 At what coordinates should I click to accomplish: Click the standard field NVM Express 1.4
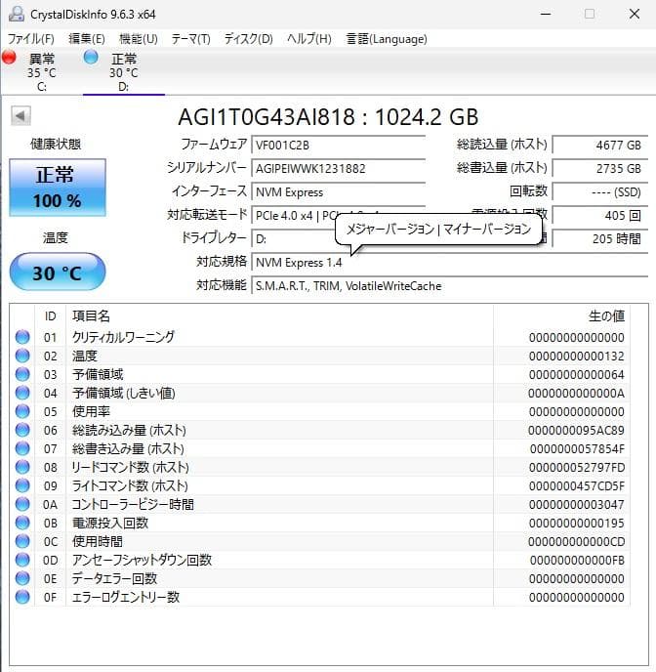click(450, 263)
